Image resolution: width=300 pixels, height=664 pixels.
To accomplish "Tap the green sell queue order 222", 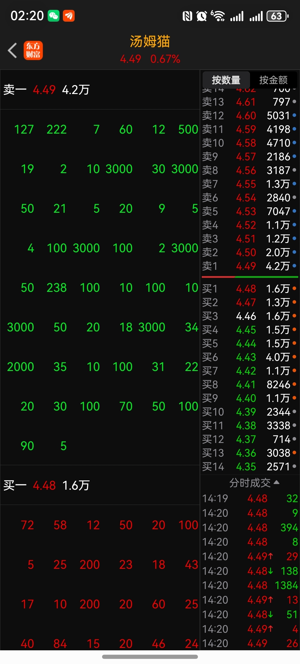I will (x=57, y=129).
